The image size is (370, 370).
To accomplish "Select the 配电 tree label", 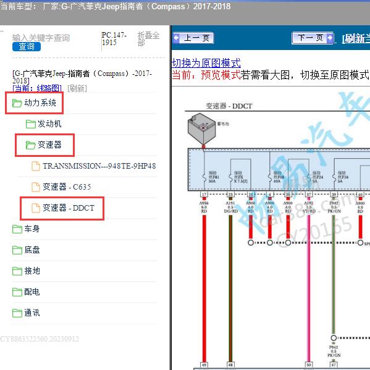I will (x=32, y=292).
